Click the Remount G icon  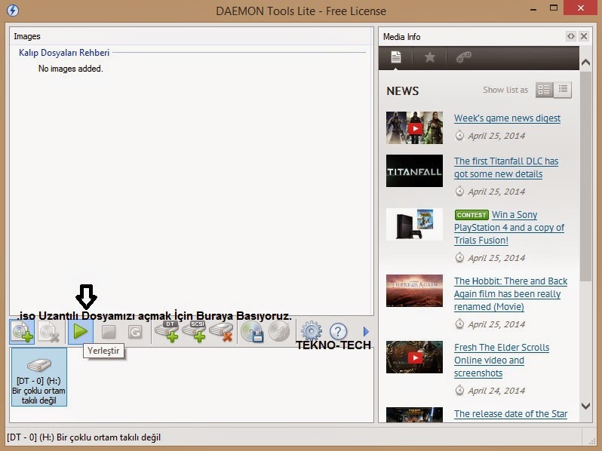135,332
